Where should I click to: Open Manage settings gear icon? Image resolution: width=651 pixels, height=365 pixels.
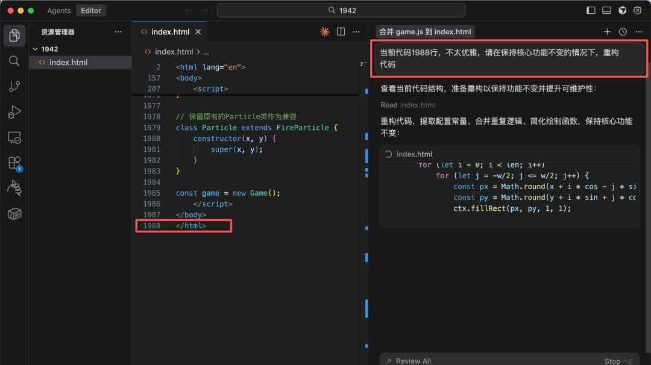pyautogui.click(x=638, y=10)
